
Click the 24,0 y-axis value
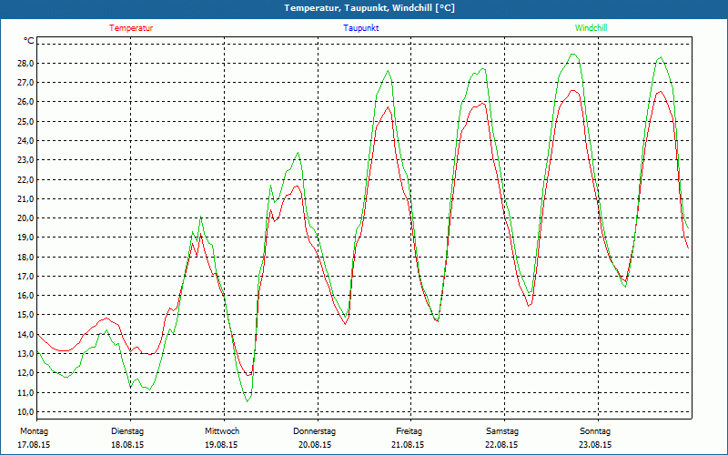(25, 141)
